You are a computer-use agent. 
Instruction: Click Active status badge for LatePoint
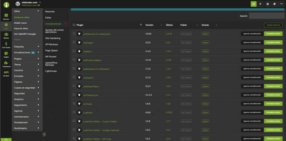(205, 112)
